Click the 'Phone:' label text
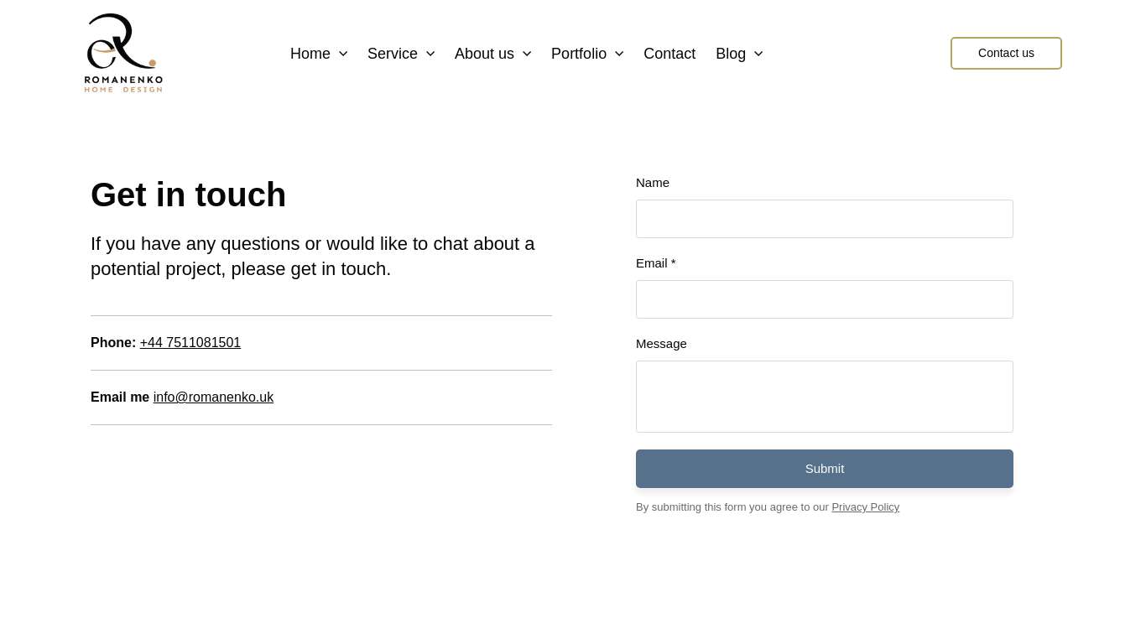1146x644 pixels. click(x=113, y=343)
